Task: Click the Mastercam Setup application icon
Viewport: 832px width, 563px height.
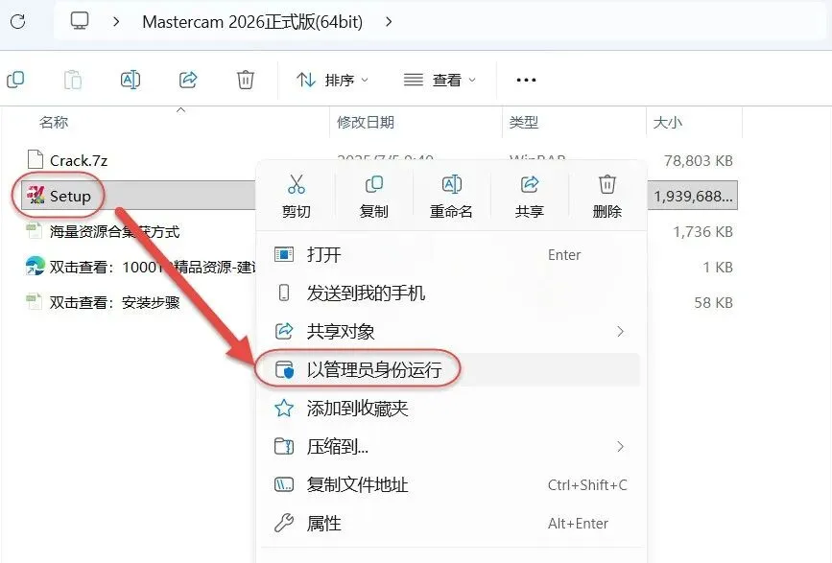Action: pyautogui.click(x=36, y=195)
